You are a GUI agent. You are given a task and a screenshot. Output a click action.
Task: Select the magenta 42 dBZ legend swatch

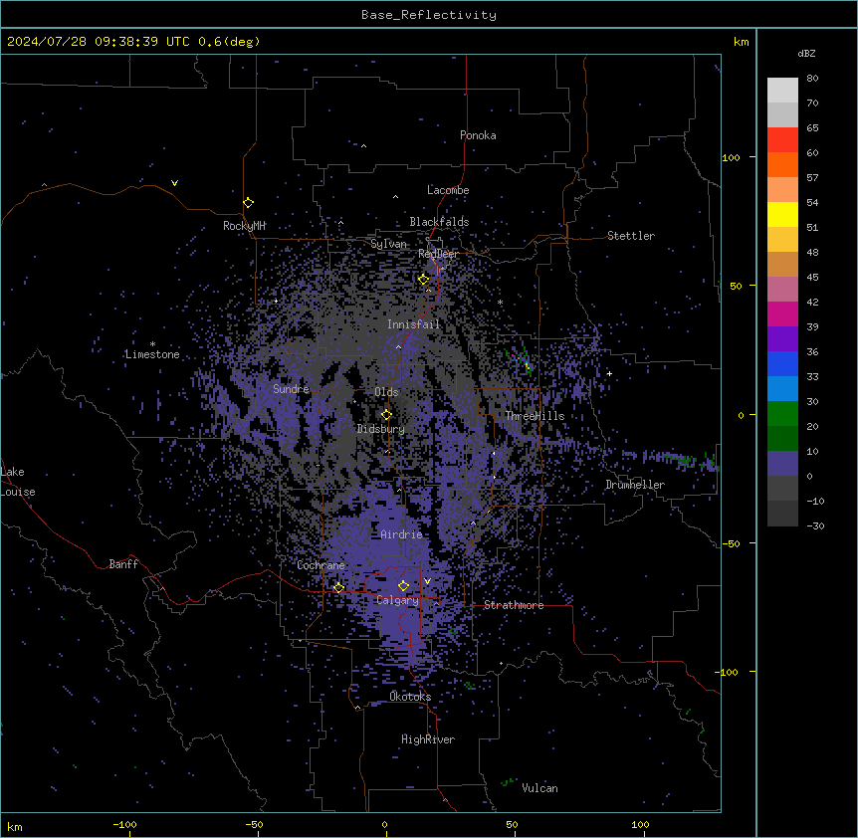782,314
